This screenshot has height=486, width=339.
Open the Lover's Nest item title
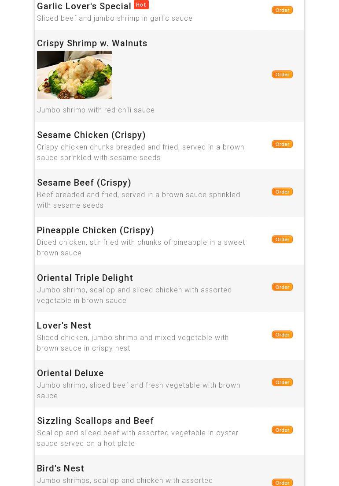click(64, 325)
